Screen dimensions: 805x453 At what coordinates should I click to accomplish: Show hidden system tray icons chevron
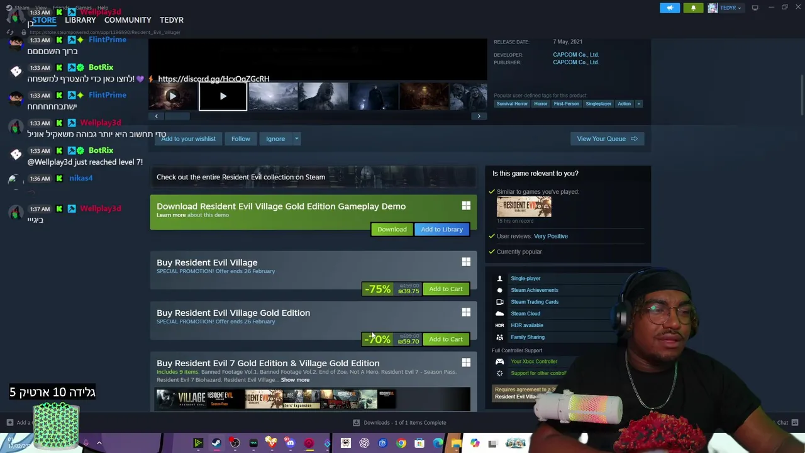click(x=99, y=444)
